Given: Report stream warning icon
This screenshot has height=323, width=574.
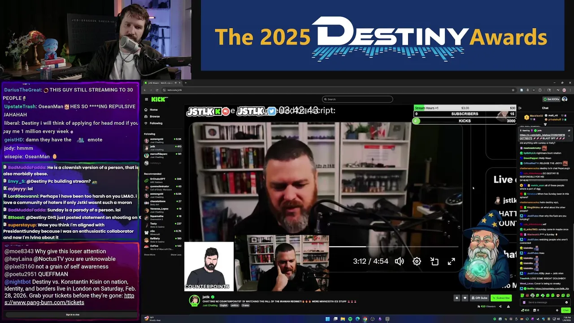Looking at the screenshot, I should [x=509, y=306].
